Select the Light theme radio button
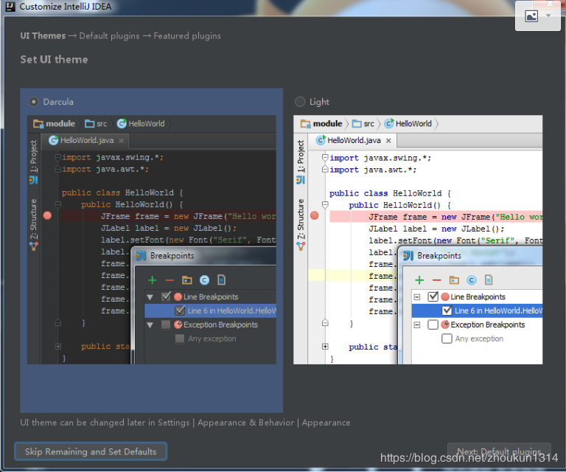The height and width of the screenshot is (472, 566). tap(300, 102)
